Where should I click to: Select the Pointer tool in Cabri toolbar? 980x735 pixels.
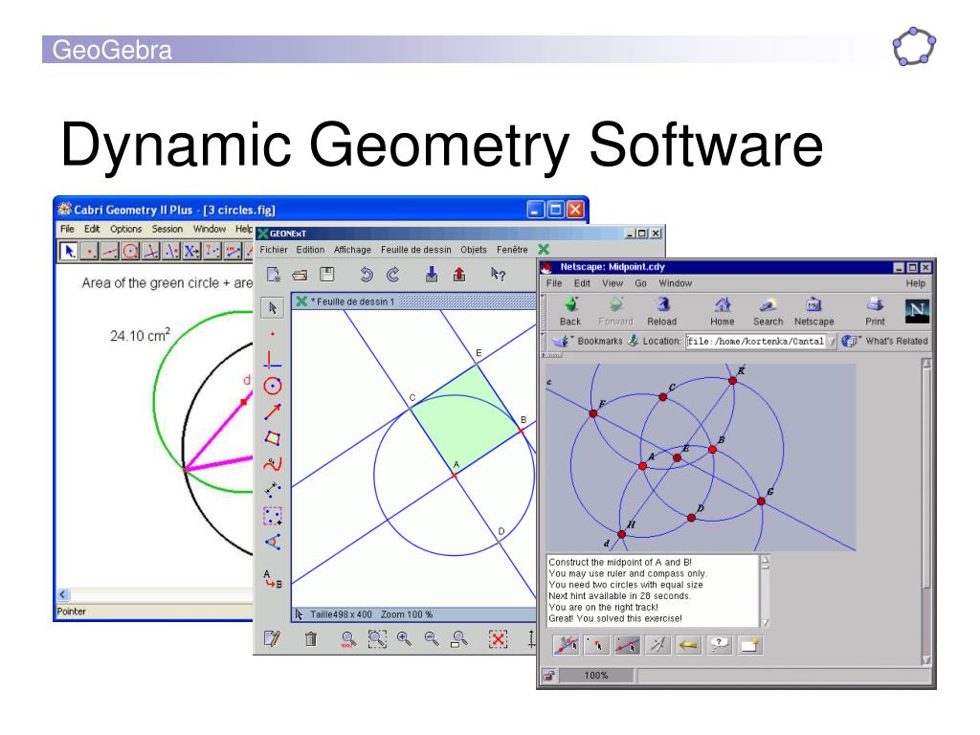(x=69, y=252)
